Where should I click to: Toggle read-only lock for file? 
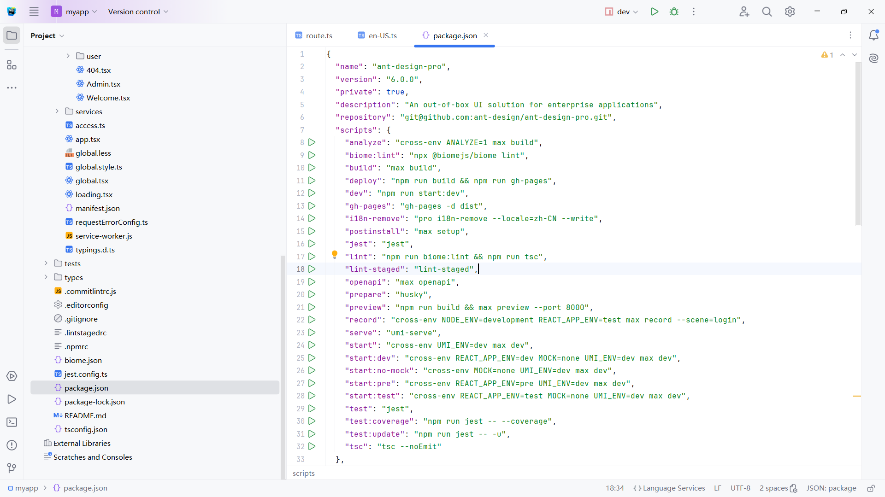[871, 488]
